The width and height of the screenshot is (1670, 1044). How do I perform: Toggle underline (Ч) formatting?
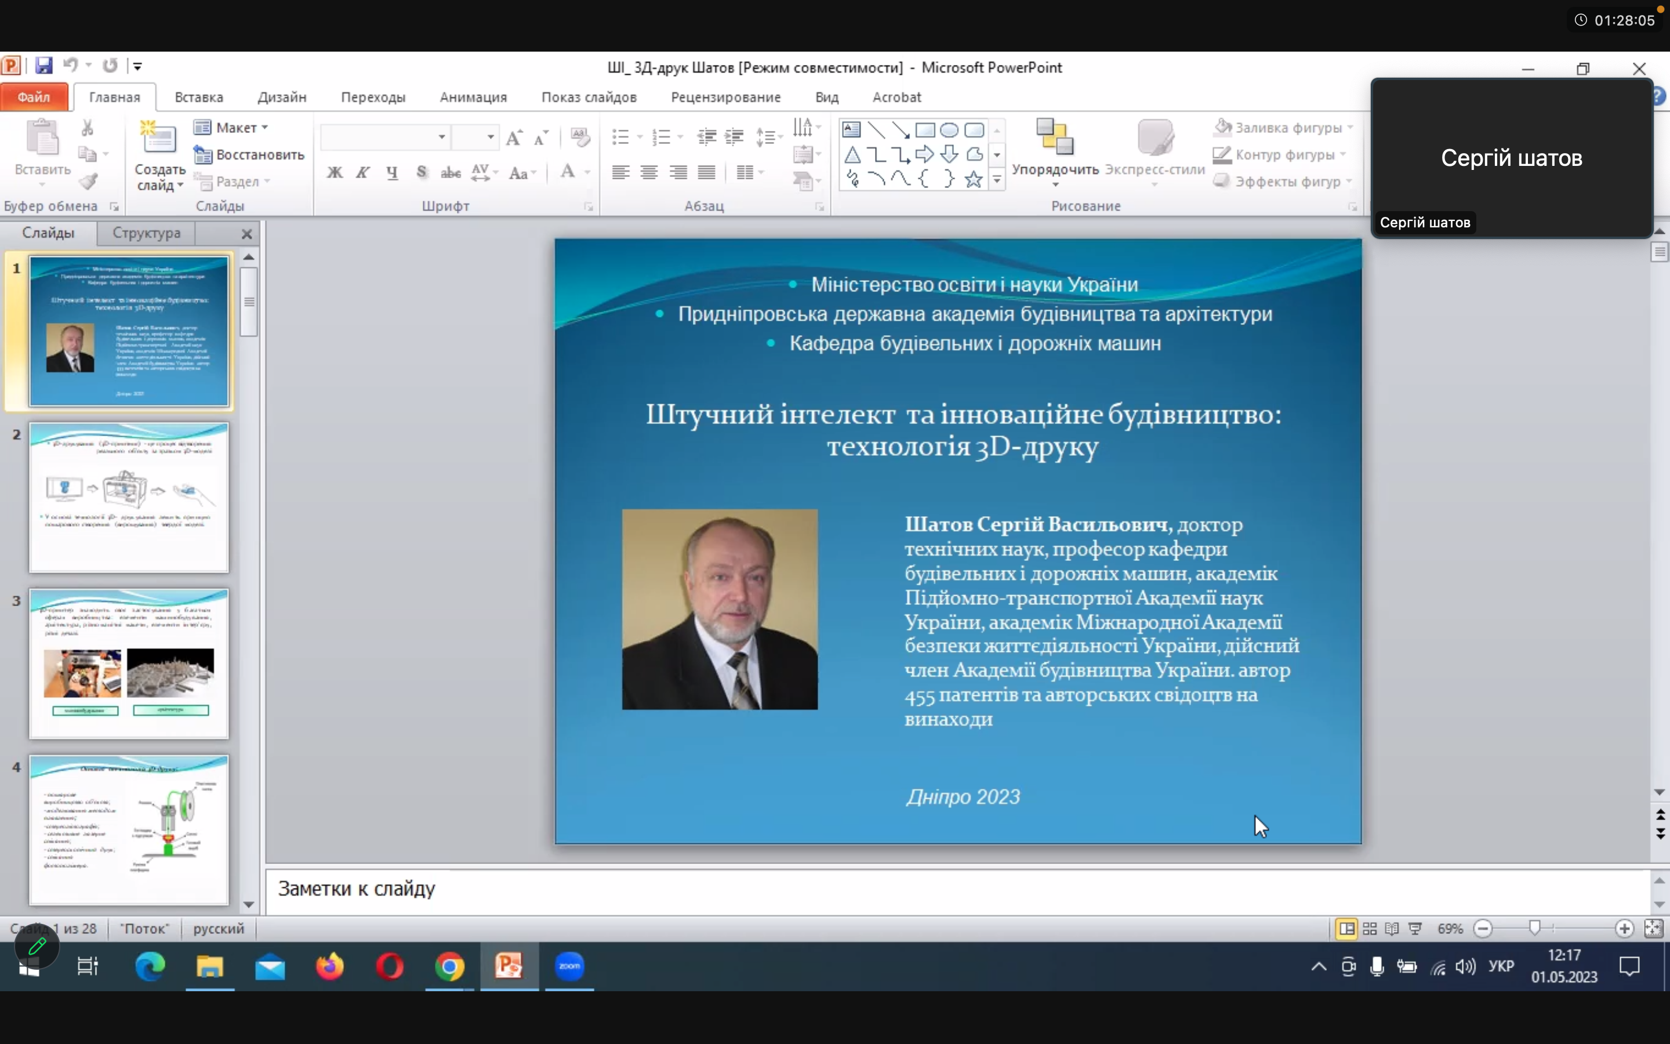pyautogui.click(x=392, y=173)
